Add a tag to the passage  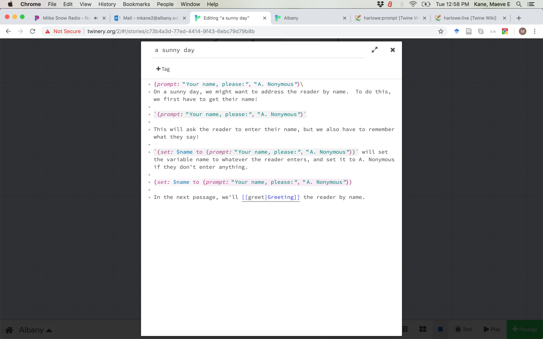coord(163,69)
